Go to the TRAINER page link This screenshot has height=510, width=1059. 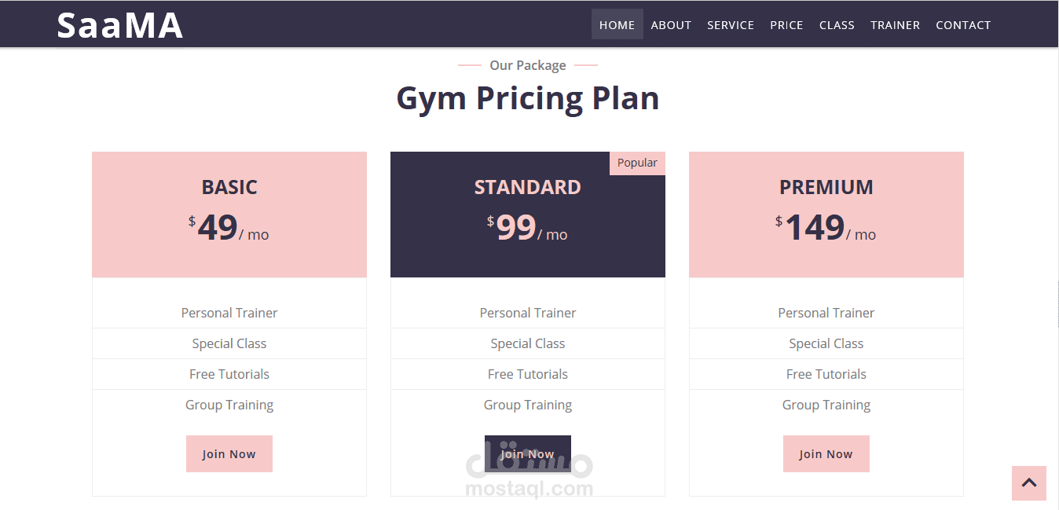click(895, 25)
